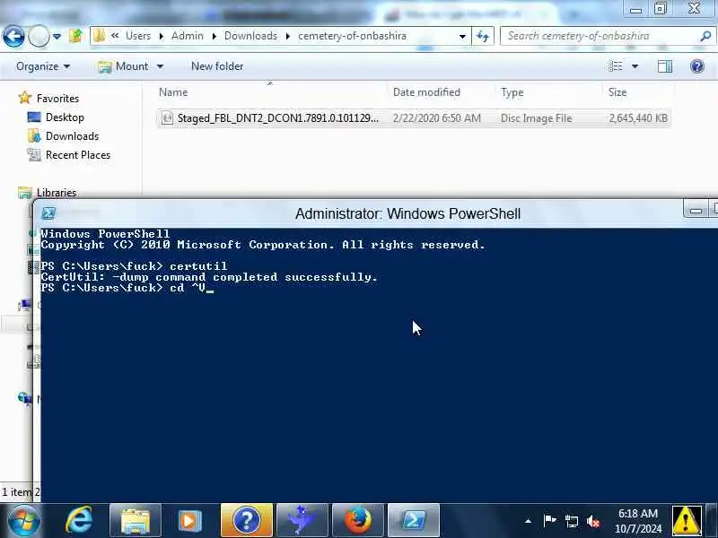Select Admin in the address breadcrumb
718x538 pixels.
point(188,36)
